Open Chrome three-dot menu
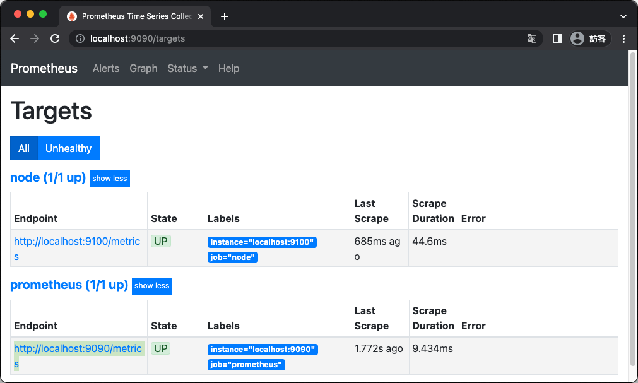The height and width of the screenshot is (383, 638). [x=623, y=38]
